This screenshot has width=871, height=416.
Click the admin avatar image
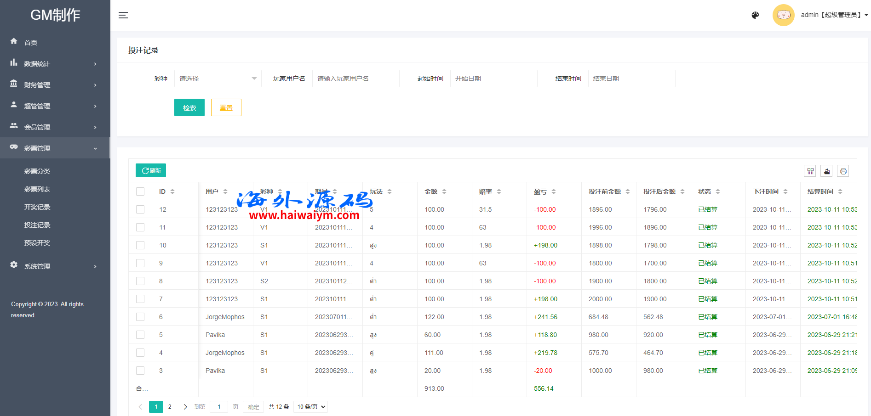tap(783, 15)
